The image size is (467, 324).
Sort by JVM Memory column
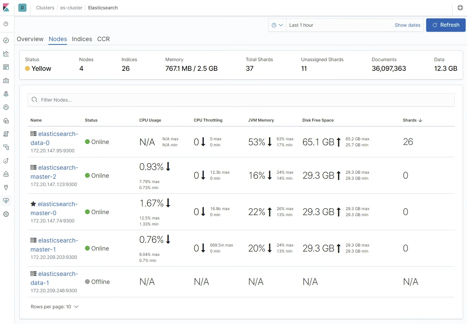pos(261,120)
